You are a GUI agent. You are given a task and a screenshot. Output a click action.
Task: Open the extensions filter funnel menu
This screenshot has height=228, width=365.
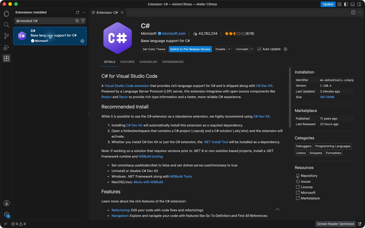83,21
